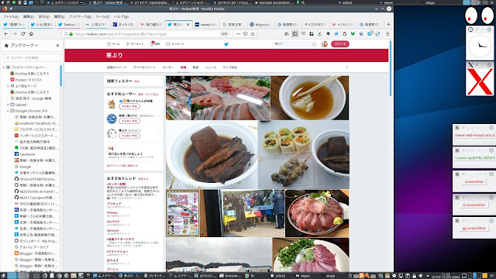Click the Twitter search input box
This screenshot has width=496, height=279.
[x=293, y=44]
